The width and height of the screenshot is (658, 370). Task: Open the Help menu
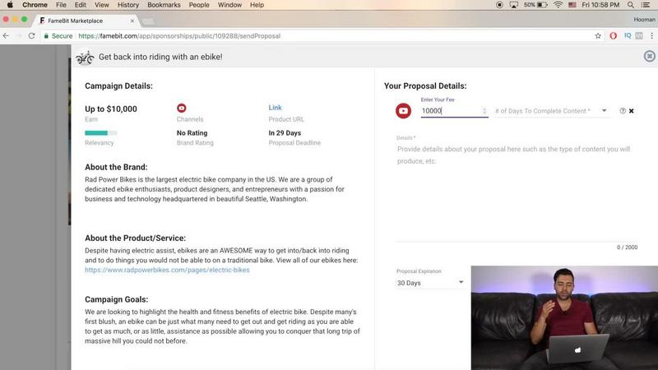coord(257,5)
